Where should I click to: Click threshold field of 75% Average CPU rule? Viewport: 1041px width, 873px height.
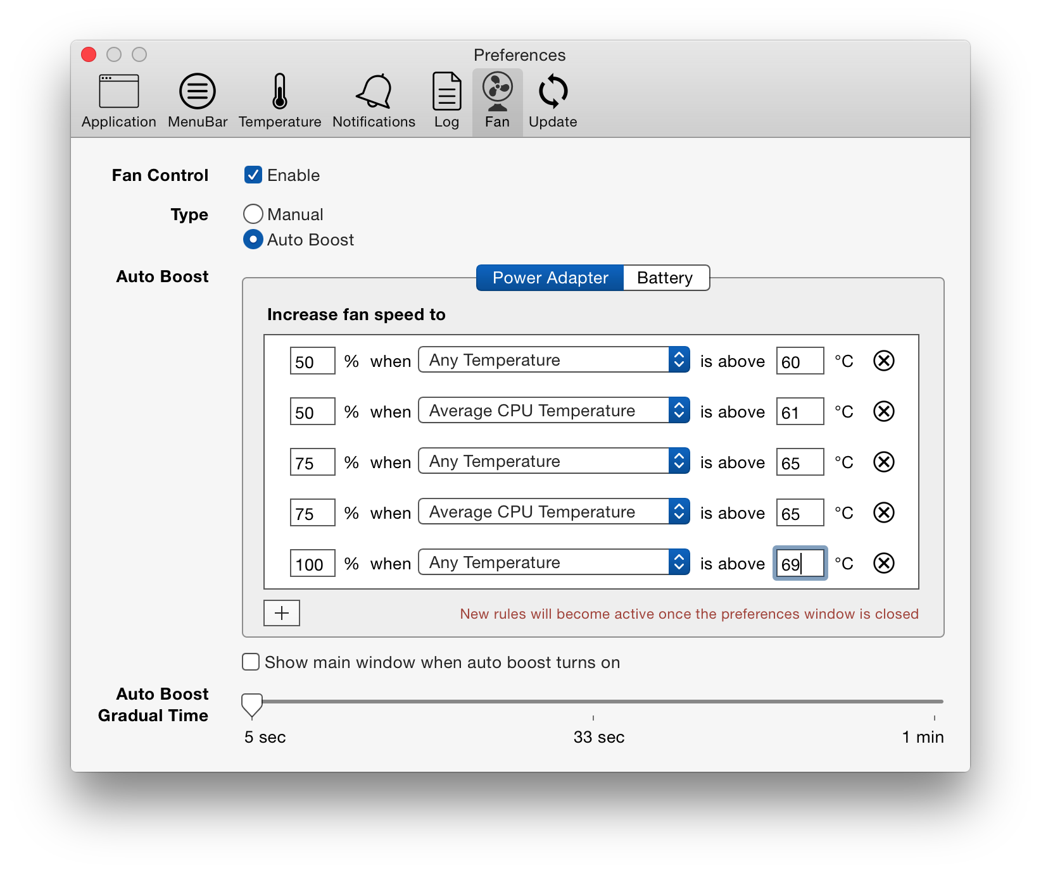point(800,512)
